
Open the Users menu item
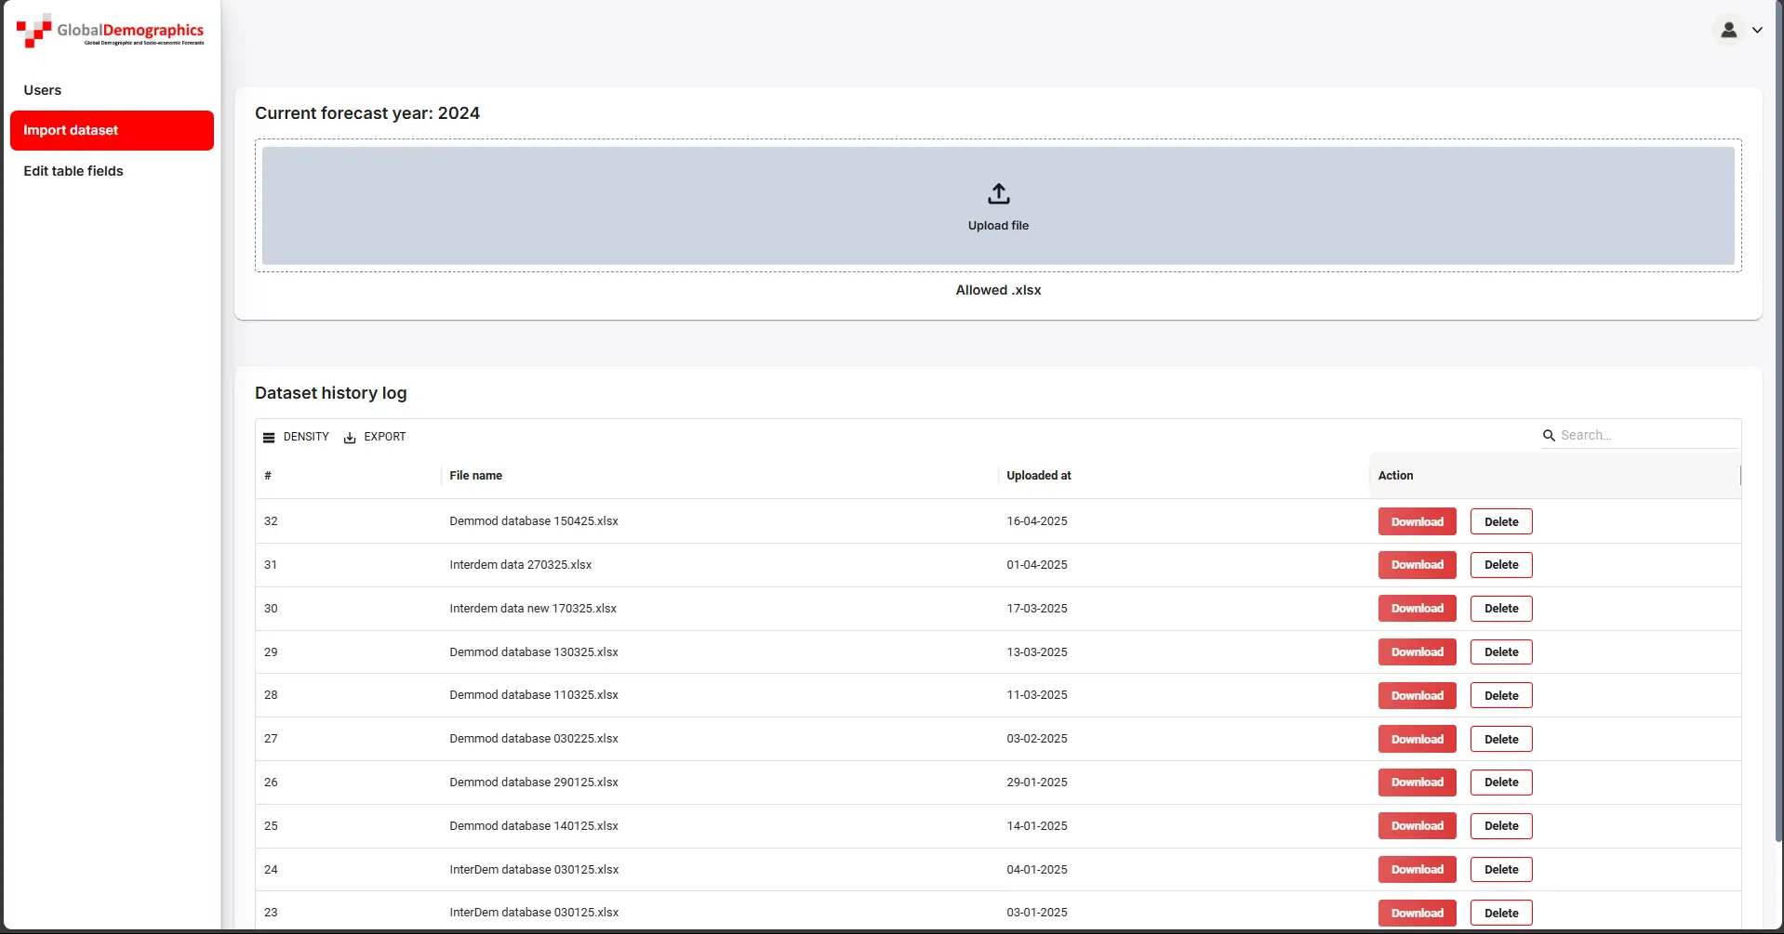tap(43, 90)
